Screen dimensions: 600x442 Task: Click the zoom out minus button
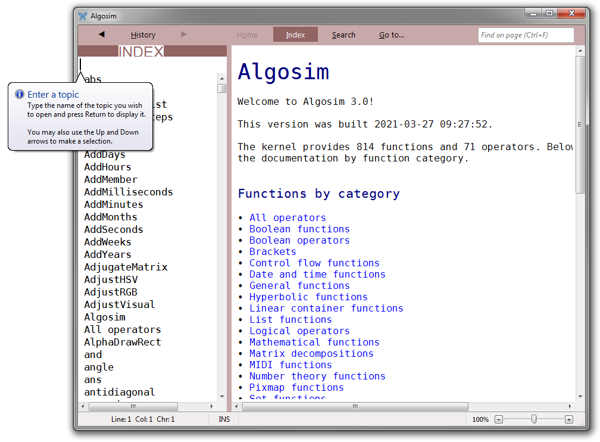pos(499,419)
